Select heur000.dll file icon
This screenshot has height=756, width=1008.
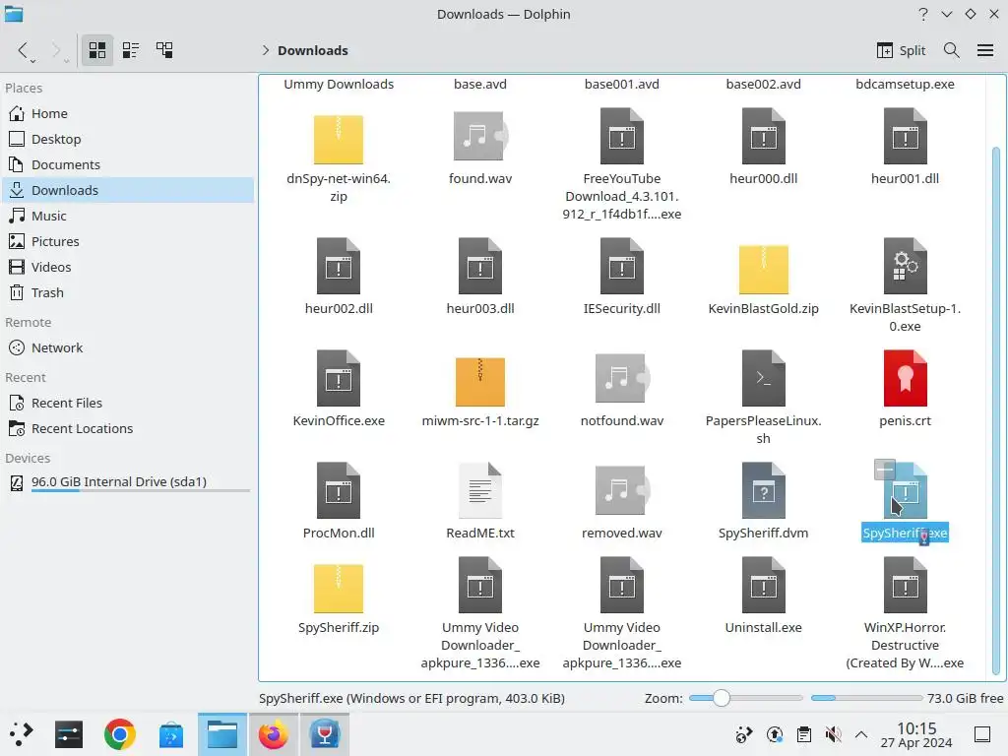point(764,136)
